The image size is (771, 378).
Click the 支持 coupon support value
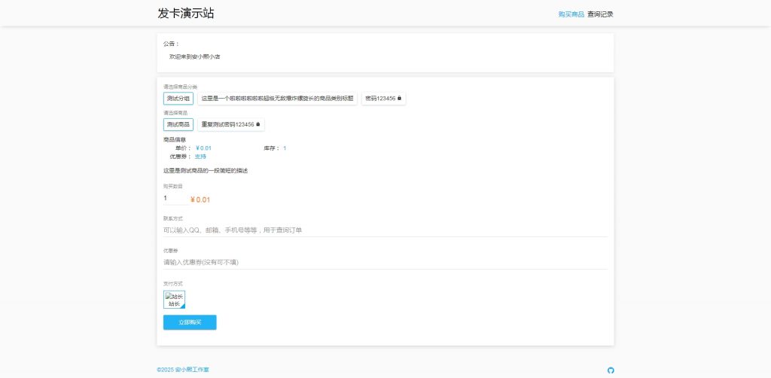(200, 157)
